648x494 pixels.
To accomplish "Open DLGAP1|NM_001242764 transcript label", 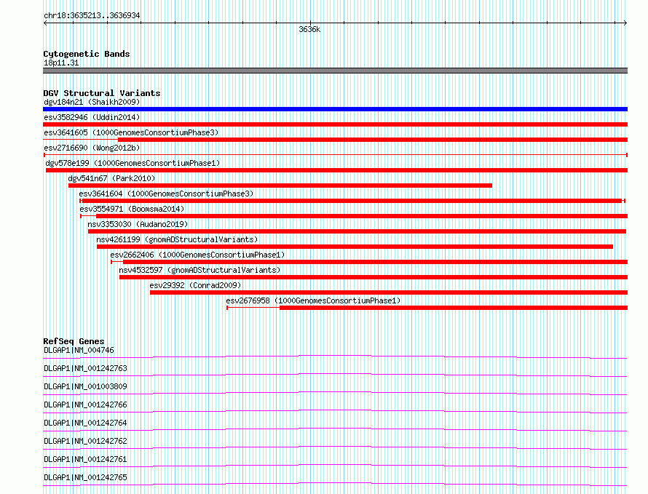I will pos(85,423).
